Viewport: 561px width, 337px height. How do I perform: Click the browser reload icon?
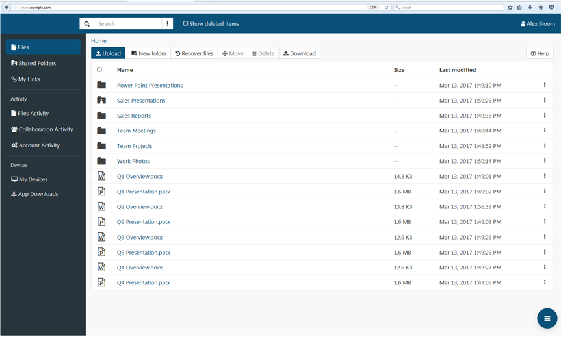coord(386,8)
